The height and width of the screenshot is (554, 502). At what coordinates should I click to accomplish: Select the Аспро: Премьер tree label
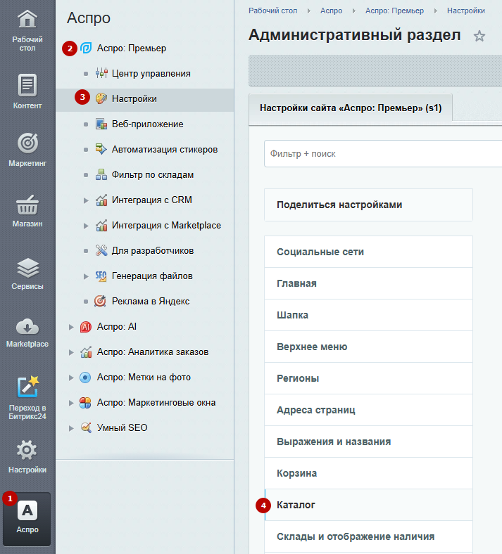pyautogui.click(x=131, y=49)
